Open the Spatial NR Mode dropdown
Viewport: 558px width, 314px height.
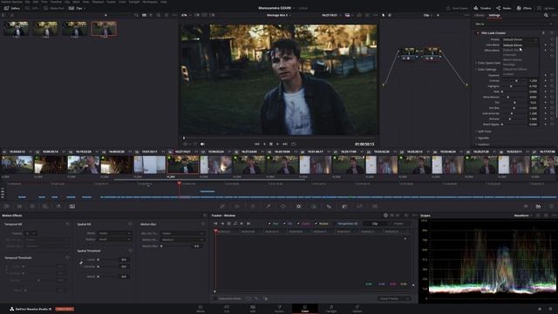(114, 233)
